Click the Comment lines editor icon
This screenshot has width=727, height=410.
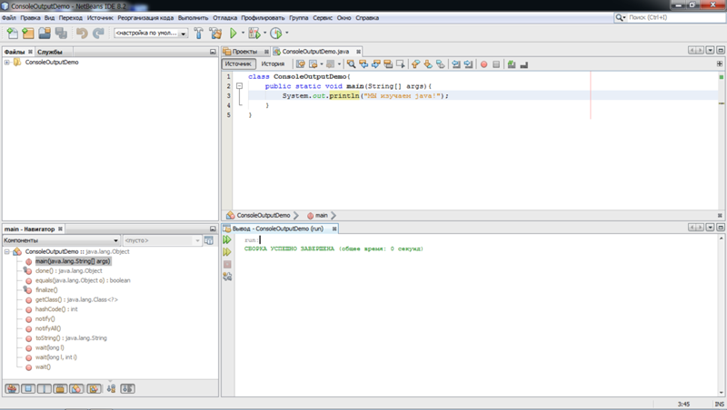point(512,64)
